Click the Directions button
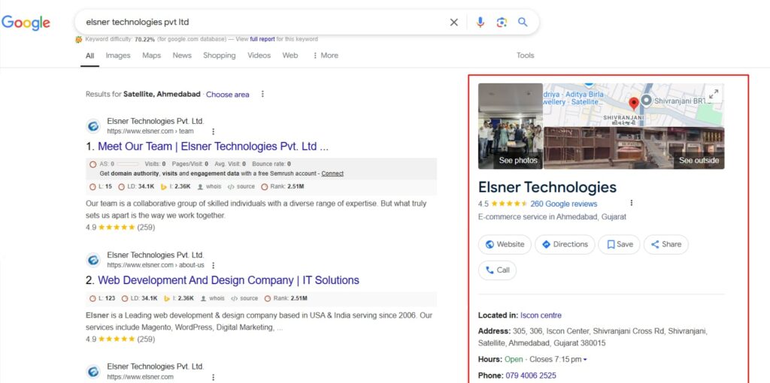Viewport: 770px width, 383px height. point(565,244)
